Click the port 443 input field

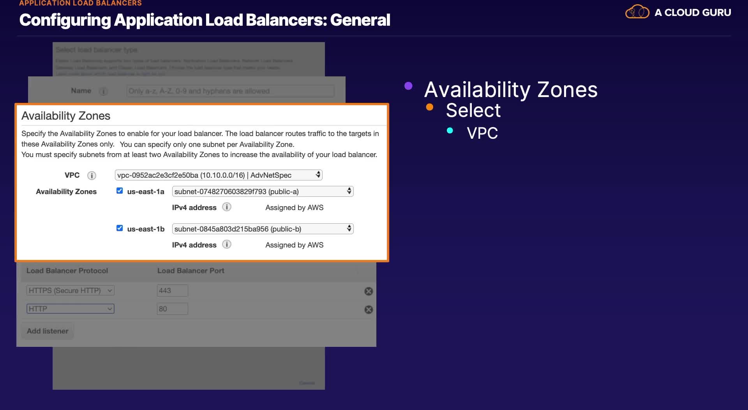tap(172, 290)
